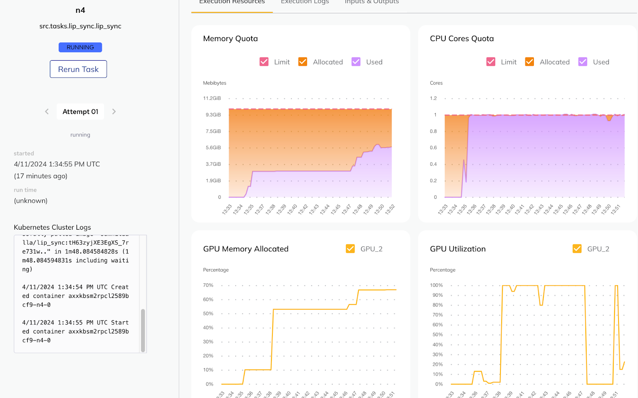Click the Rerun Task button
Viewport: 638px width, 398px height.
pyautogui.click(x=79, y=69)
